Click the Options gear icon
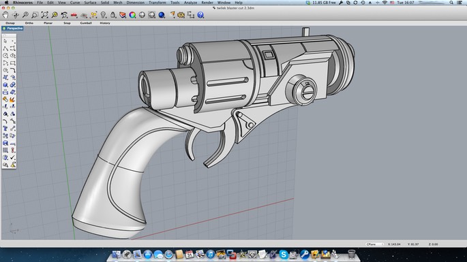The width and height of the screenshot is (467, 262). [181, 15]
